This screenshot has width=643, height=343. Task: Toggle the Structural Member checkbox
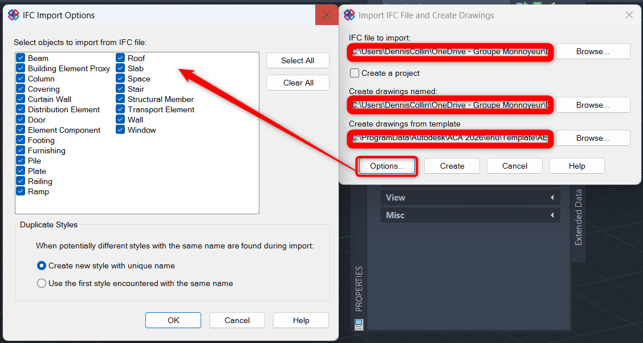pos(120,99)
